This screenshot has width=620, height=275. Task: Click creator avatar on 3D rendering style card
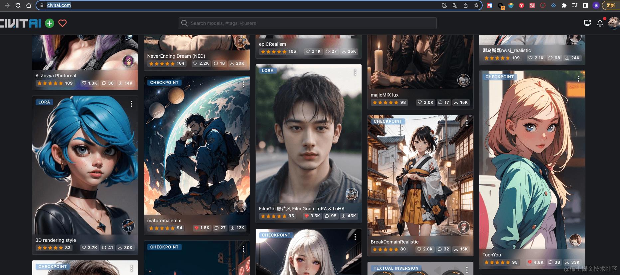point(128,226)
